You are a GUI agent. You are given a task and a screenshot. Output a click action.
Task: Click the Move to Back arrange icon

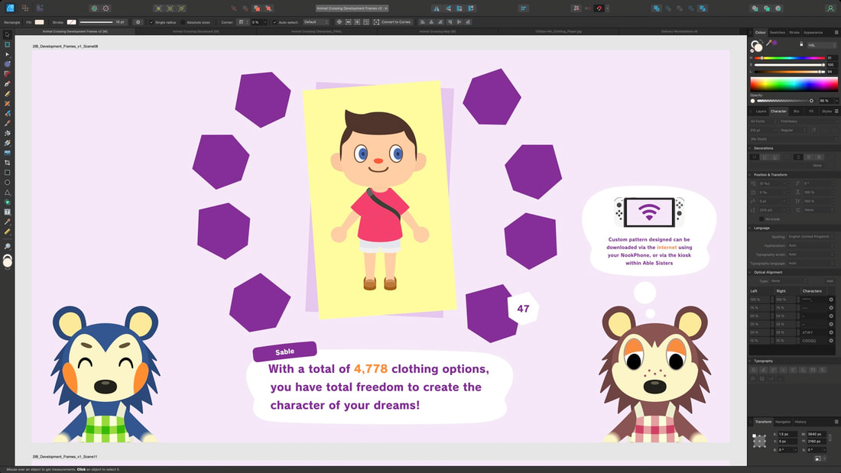pyautogui.click(x=233, y=8)
